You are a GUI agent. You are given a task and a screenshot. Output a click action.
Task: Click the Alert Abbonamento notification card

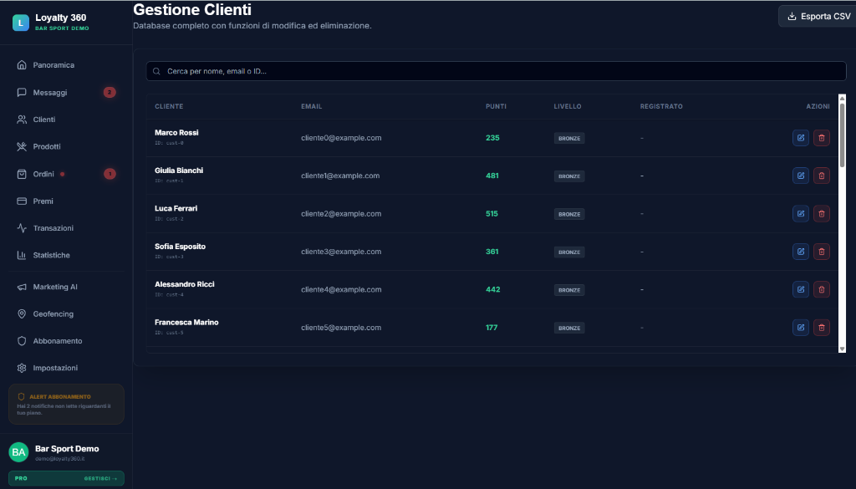point(66,405)
